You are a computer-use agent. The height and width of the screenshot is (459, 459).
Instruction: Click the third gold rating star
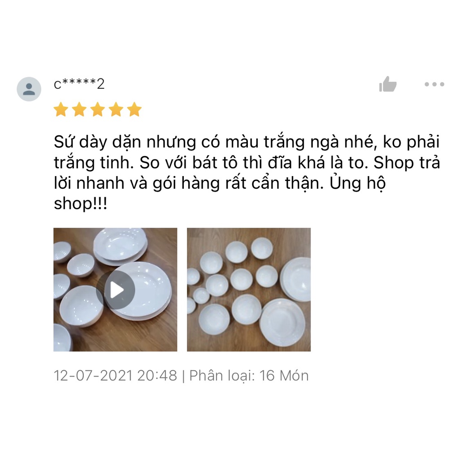98,109
